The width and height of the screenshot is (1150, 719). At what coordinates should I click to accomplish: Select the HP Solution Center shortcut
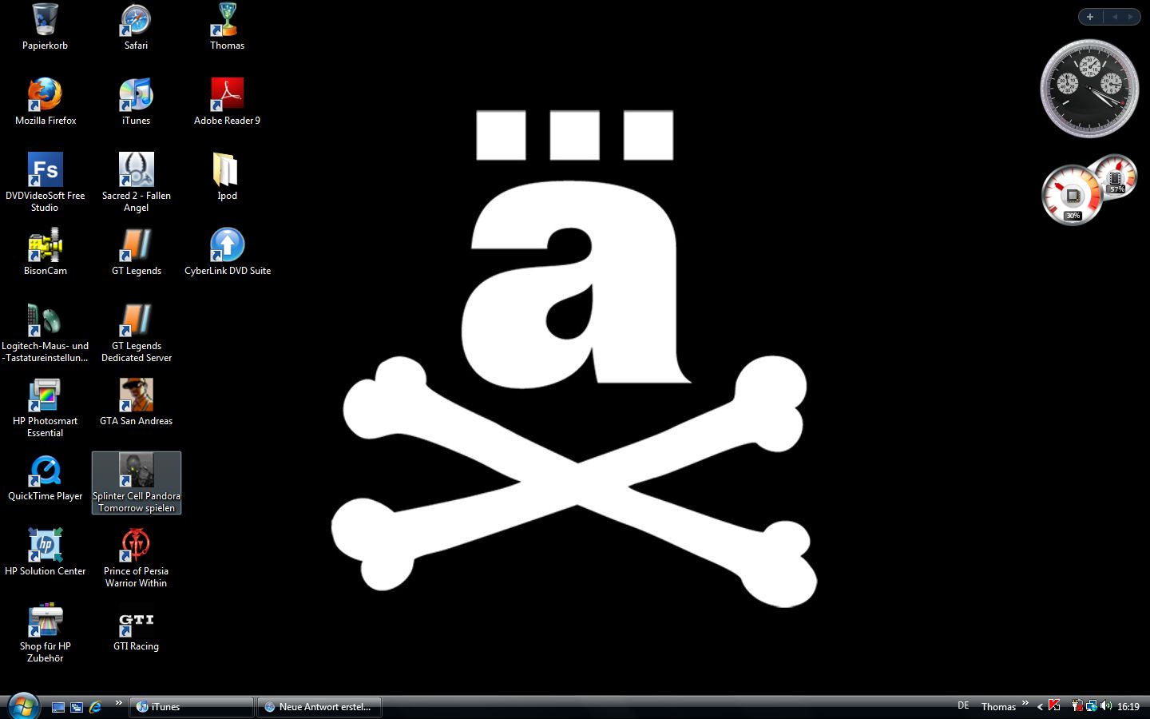click(x=46, y=553)
